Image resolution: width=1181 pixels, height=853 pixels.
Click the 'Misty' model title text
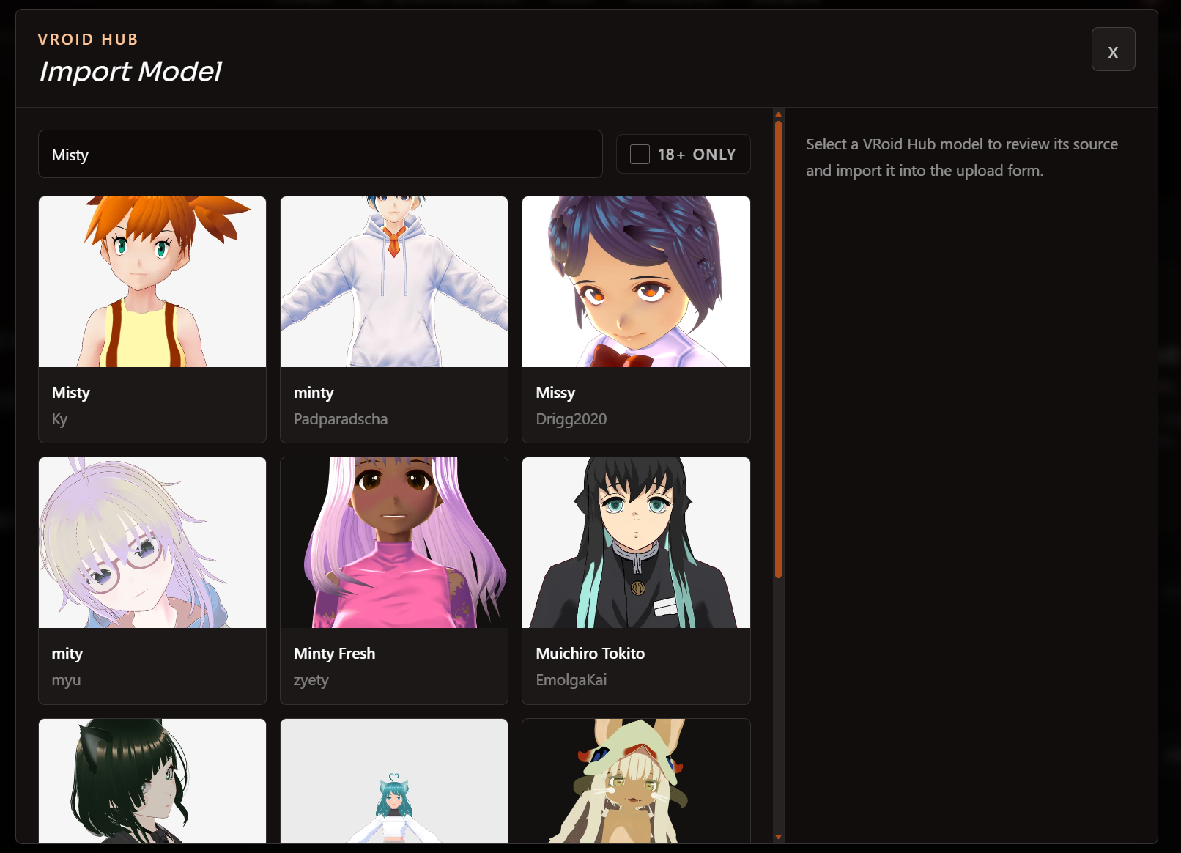[x=71, y=393]
